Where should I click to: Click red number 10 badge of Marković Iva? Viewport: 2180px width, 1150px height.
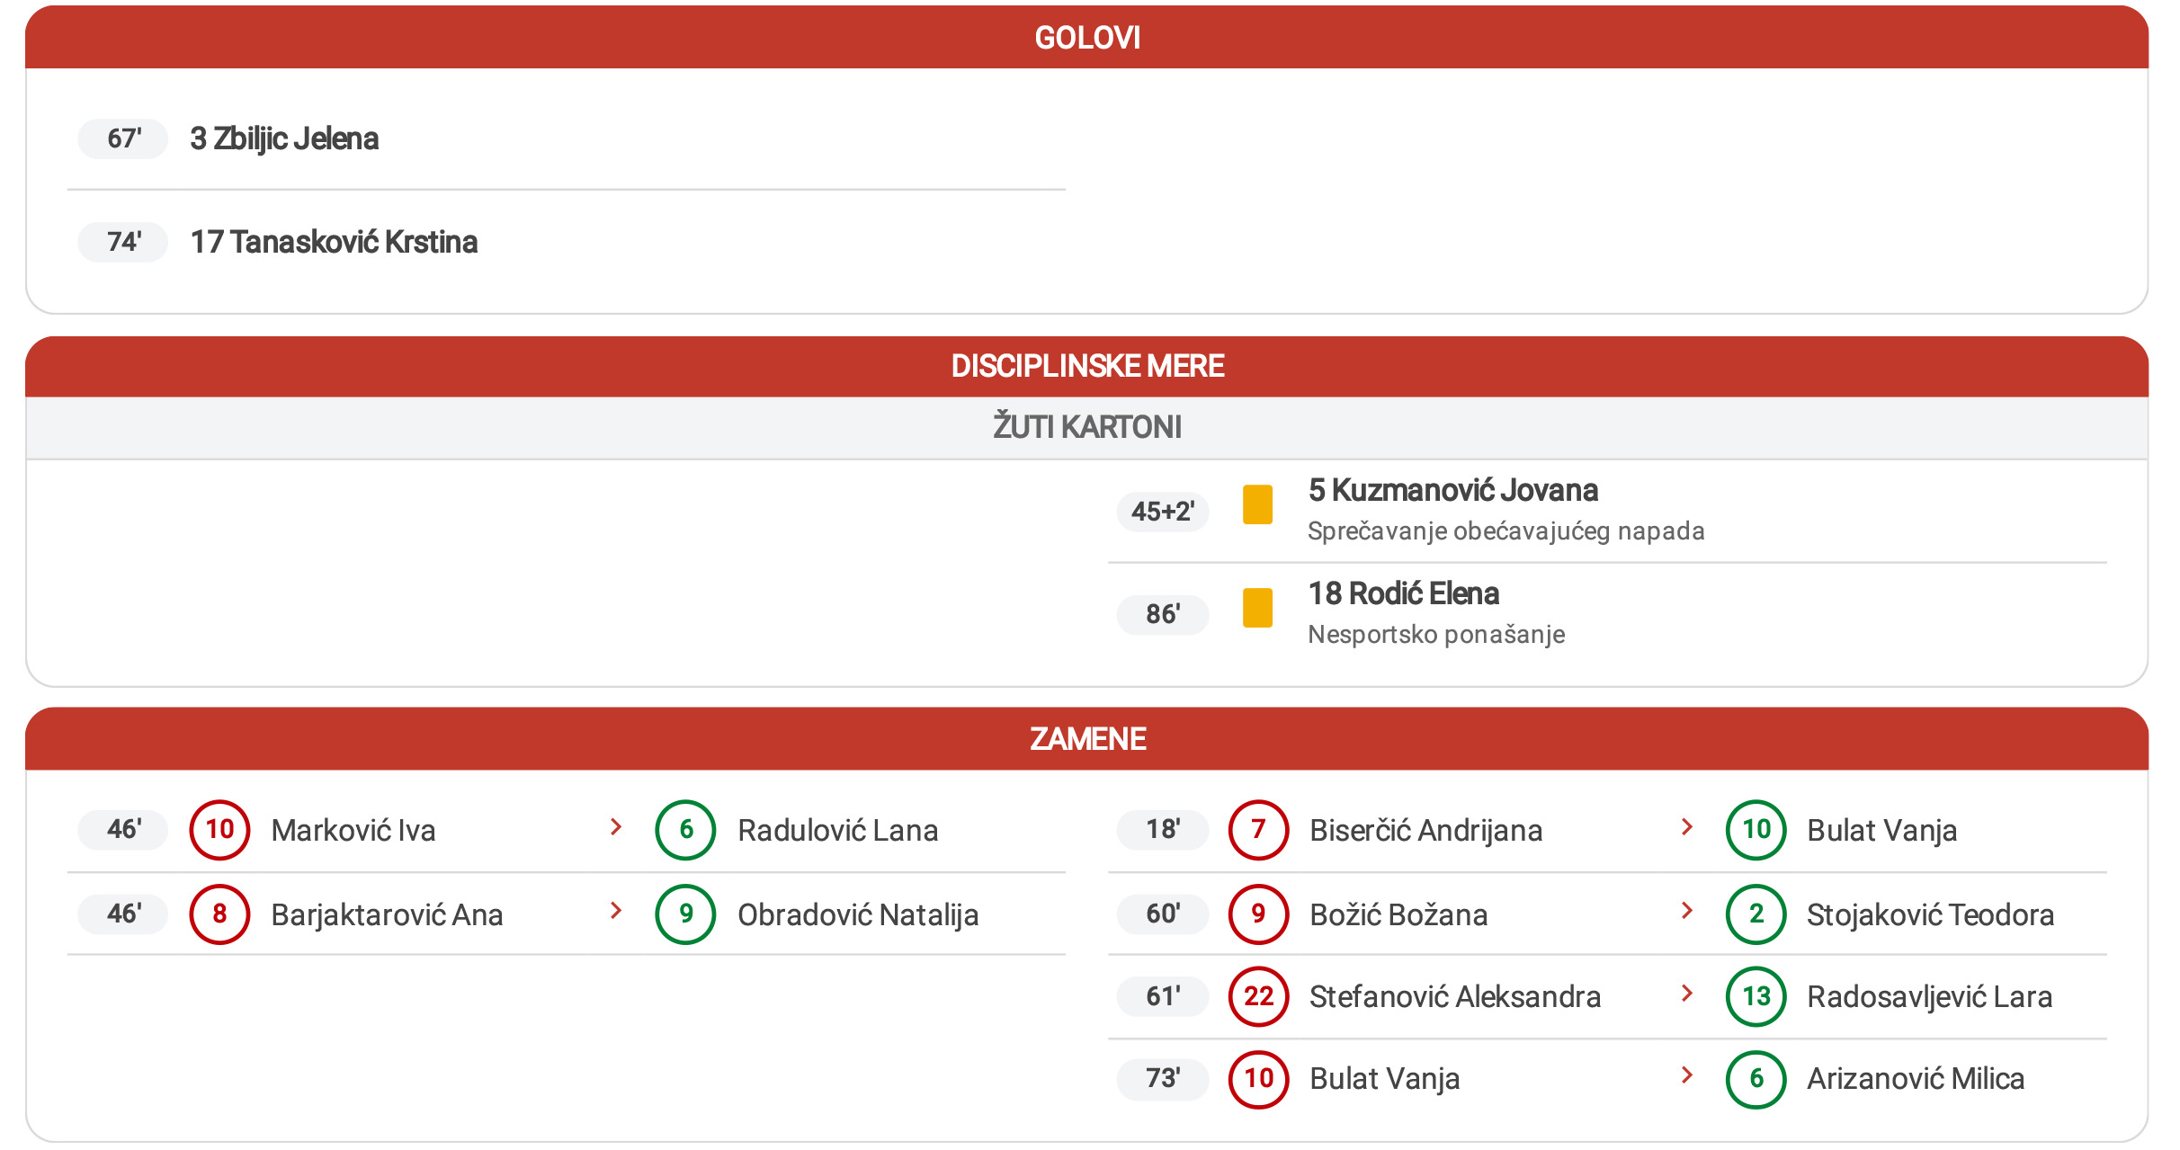click(219, 829)
